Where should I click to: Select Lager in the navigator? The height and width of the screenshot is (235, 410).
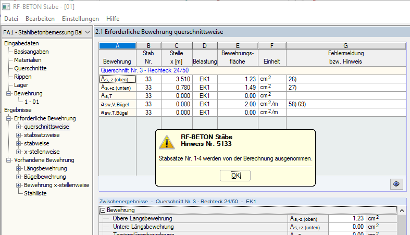point(21,85)
